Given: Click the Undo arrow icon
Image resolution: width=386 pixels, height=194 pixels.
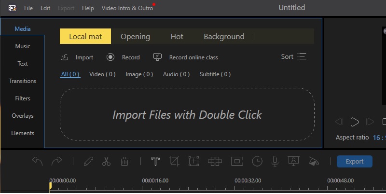Looking at the screenshot, I should tap(38, 162).
